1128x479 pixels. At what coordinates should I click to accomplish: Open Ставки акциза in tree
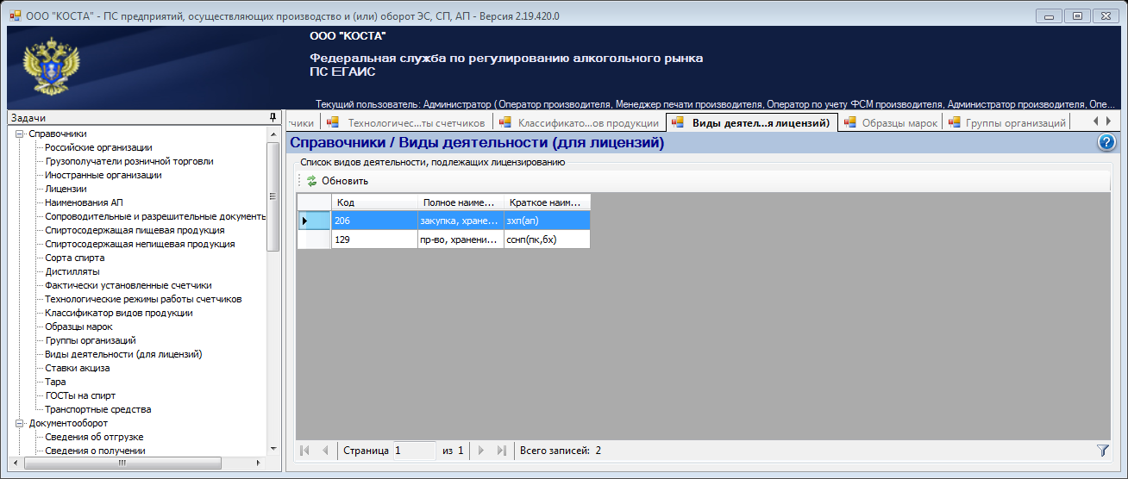pyautogui.click(x=78, y=368)
